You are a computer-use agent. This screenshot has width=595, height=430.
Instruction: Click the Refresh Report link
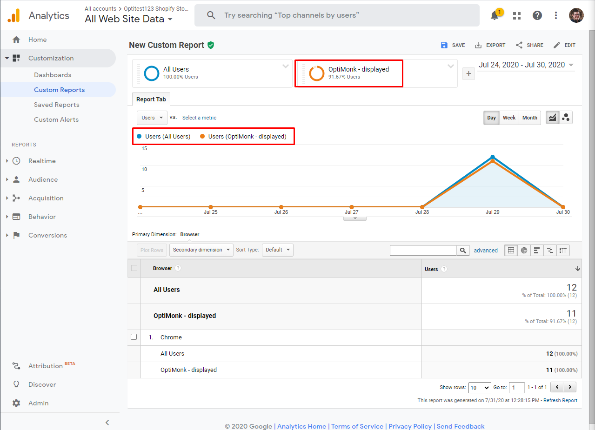point(560,400)
